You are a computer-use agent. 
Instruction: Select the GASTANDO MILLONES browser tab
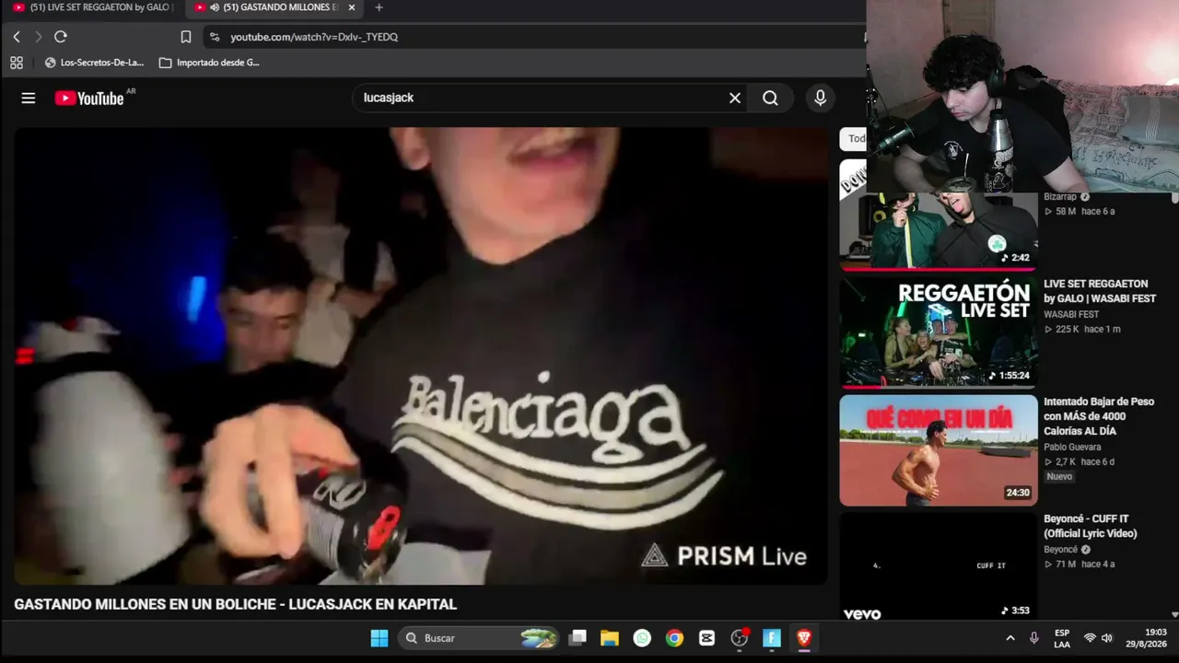(x=273, y=7)
